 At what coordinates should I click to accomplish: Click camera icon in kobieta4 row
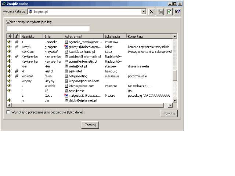click(x=17, y=76)
